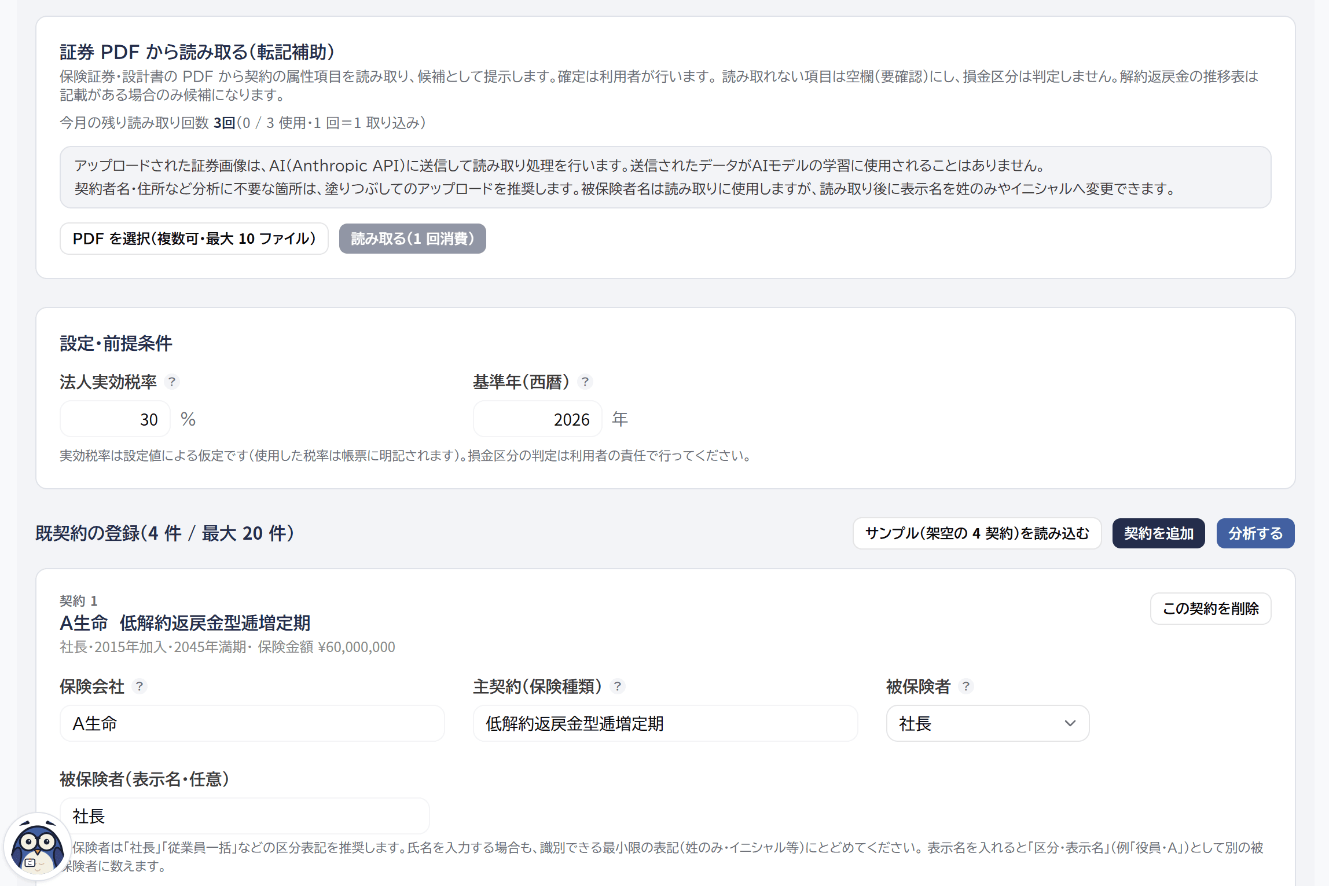Edit the 保険会社 field containing A生命
This screenshot has width=1329, height=886.
coord(252,724)
